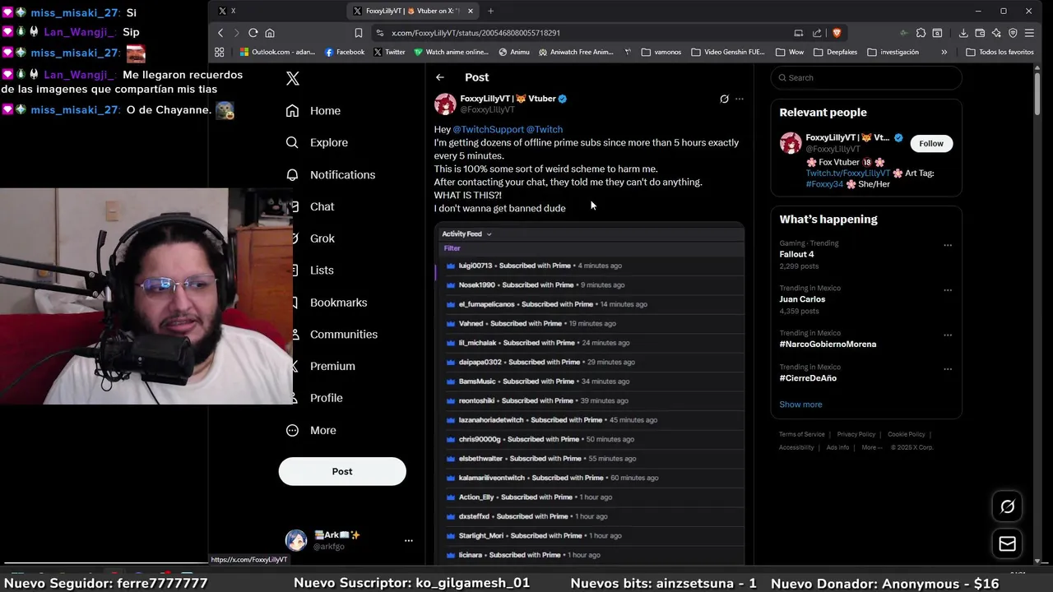
Task: Open the floating Grok button bottom right
Action: pyautogui.click(x=1008, y=506)
